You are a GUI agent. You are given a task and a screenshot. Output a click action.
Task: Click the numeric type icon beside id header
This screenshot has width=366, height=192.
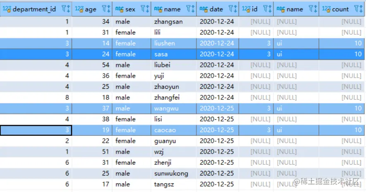tap(246, 9)
